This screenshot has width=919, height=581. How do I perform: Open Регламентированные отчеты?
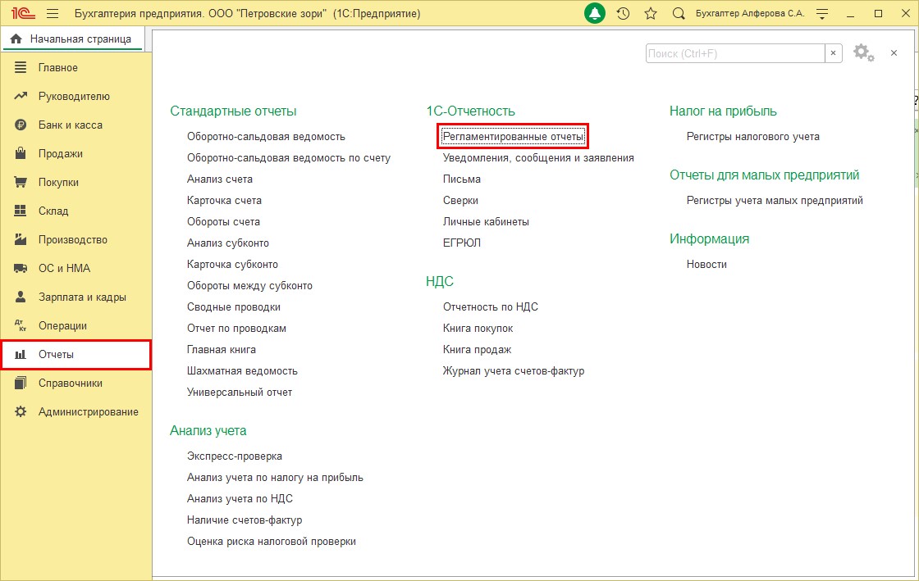click(x=514, y=136)
